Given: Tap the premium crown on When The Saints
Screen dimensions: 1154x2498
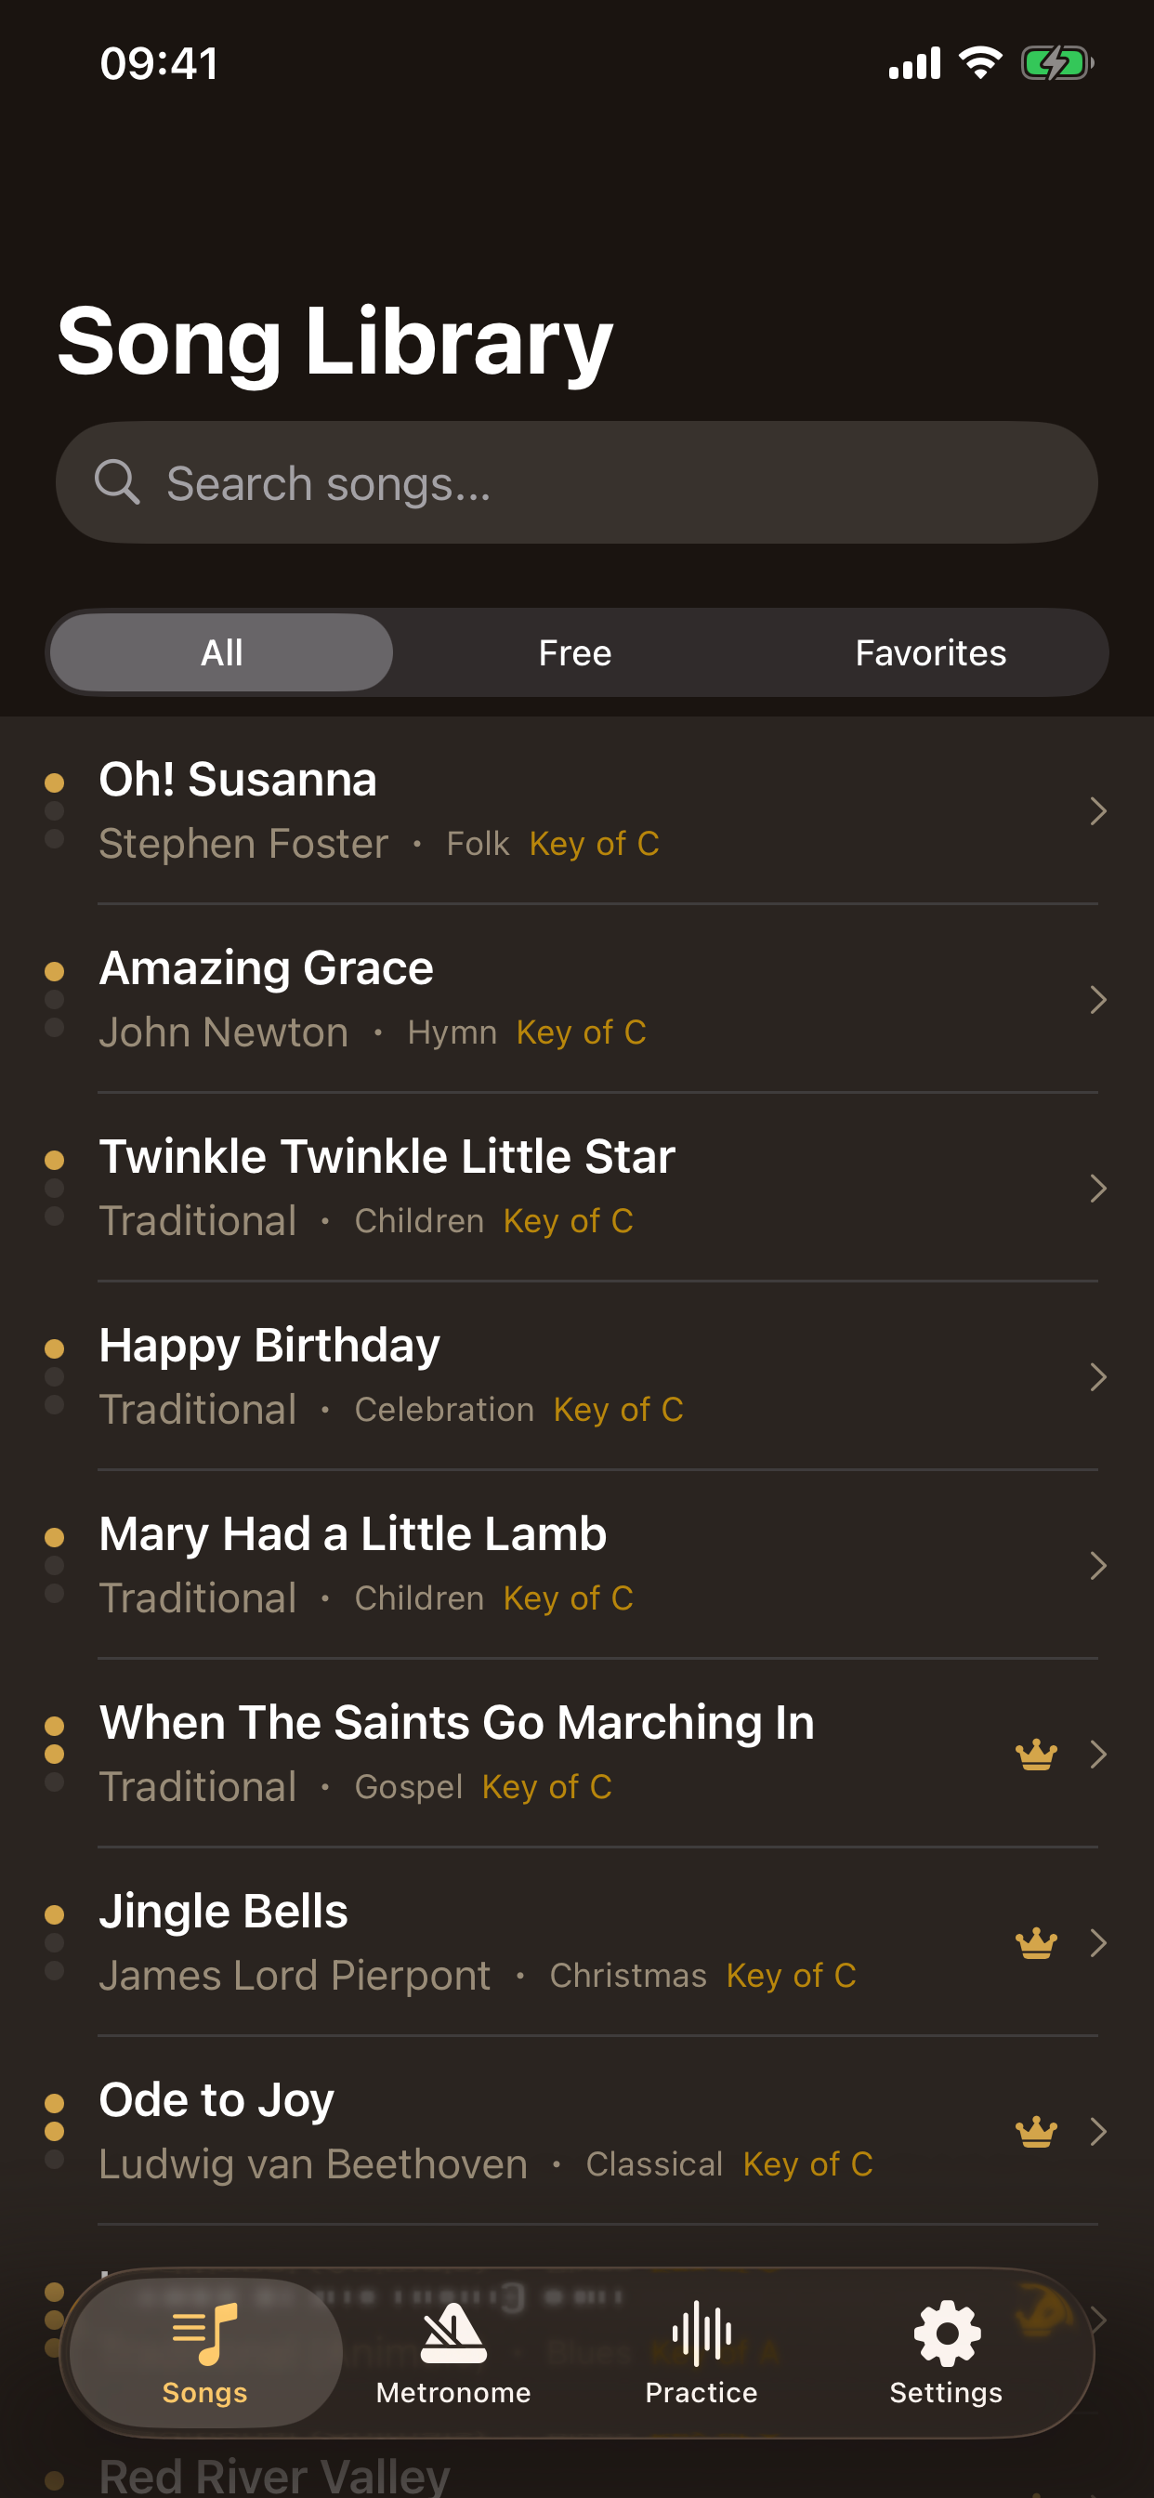Looking at the screenshot, I should [1036, 1755].
